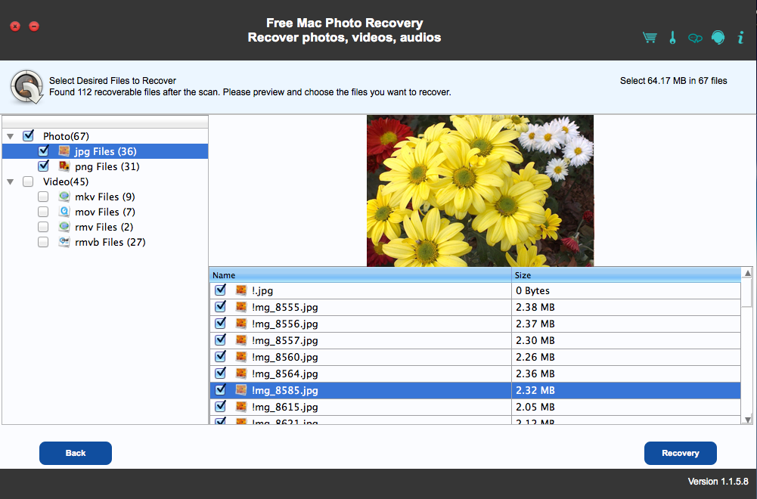Check the mkv Files checkbox
757x499 pixels.
pos(43,197)
